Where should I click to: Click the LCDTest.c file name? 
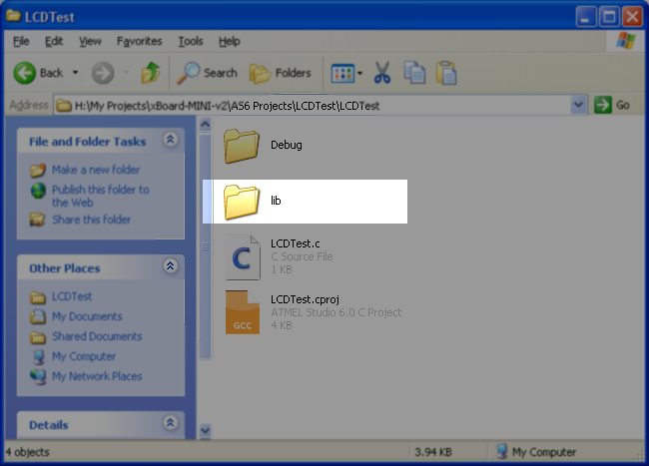(296, 243)
